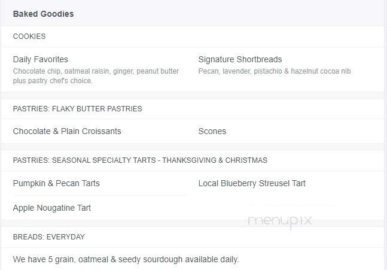
Task: Select the COOKIES section label
Action: [x=29, y=37]
